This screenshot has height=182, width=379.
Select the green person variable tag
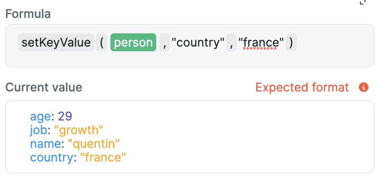tap(133, 43)
